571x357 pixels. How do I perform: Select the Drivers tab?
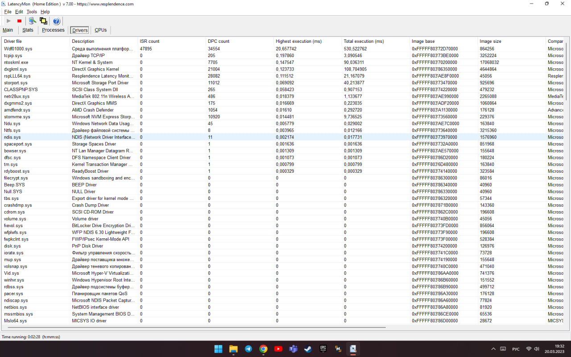(x=80, y=30)
